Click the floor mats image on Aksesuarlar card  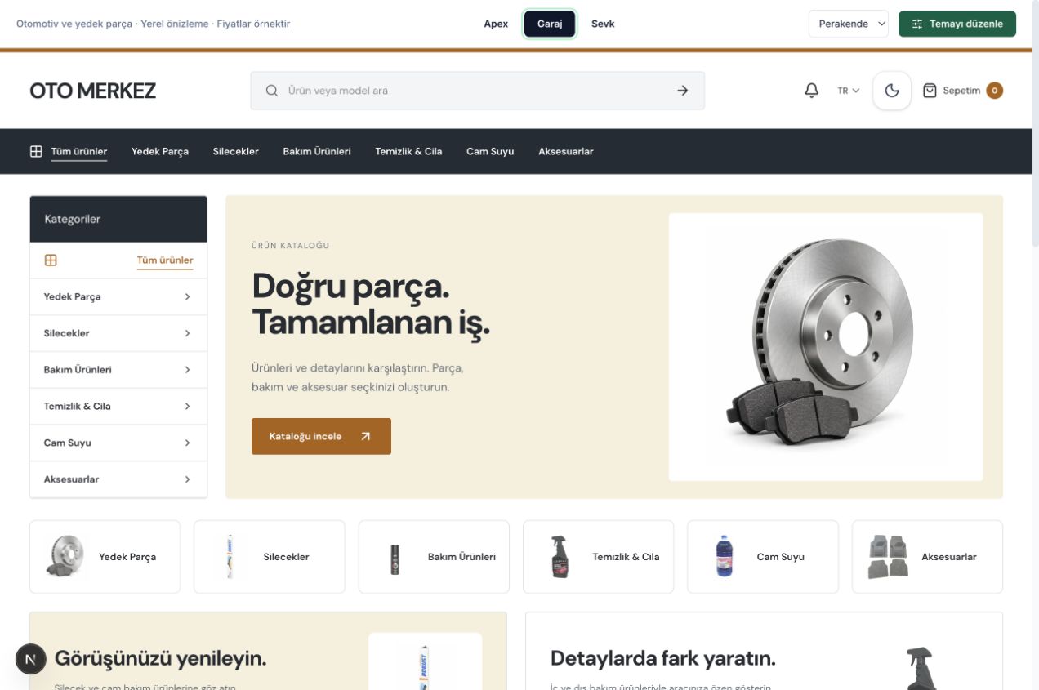pos(888,557)
